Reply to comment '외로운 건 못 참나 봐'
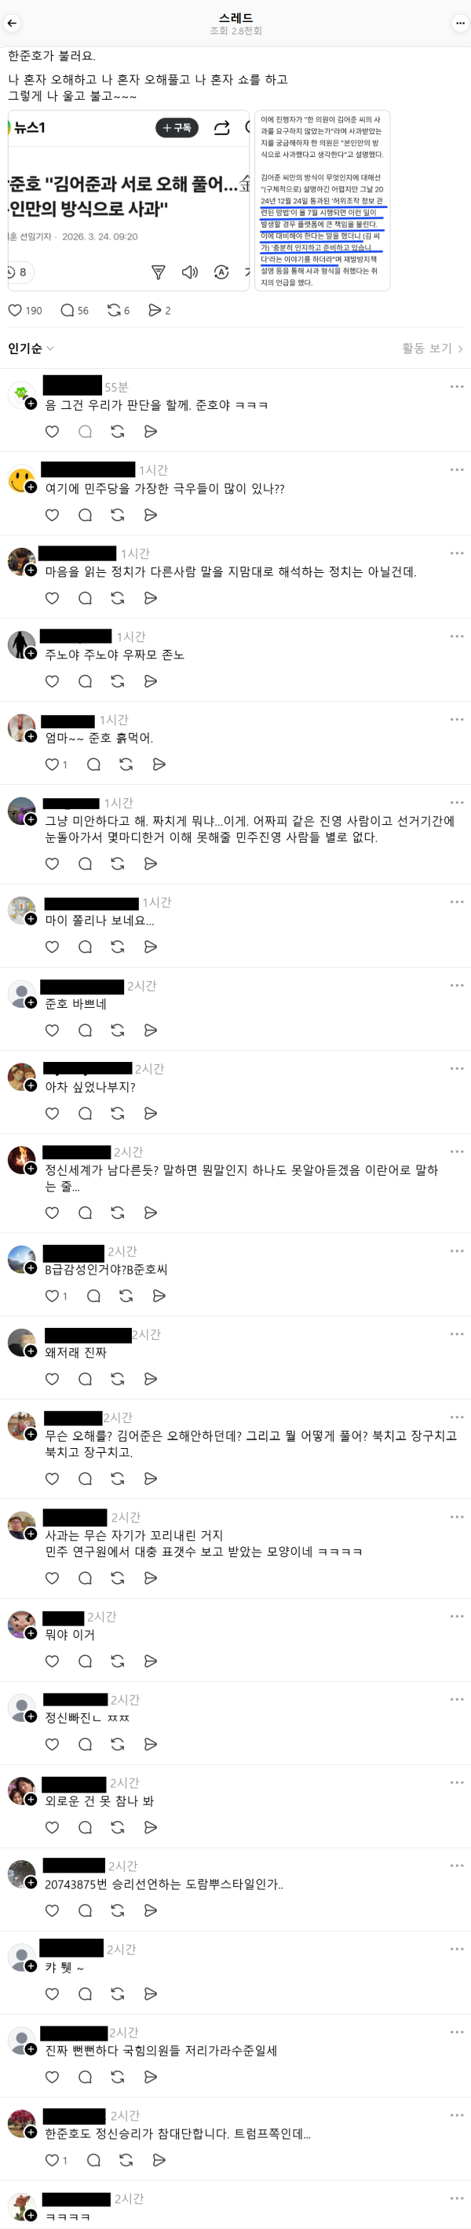 tap(85, 1826)
